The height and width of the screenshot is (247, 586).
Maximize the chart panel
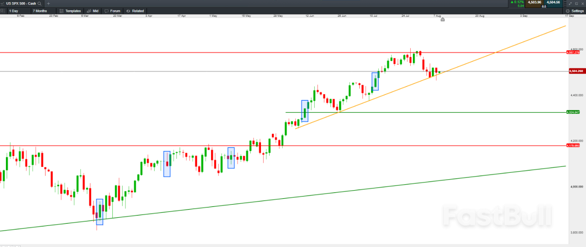576,3
